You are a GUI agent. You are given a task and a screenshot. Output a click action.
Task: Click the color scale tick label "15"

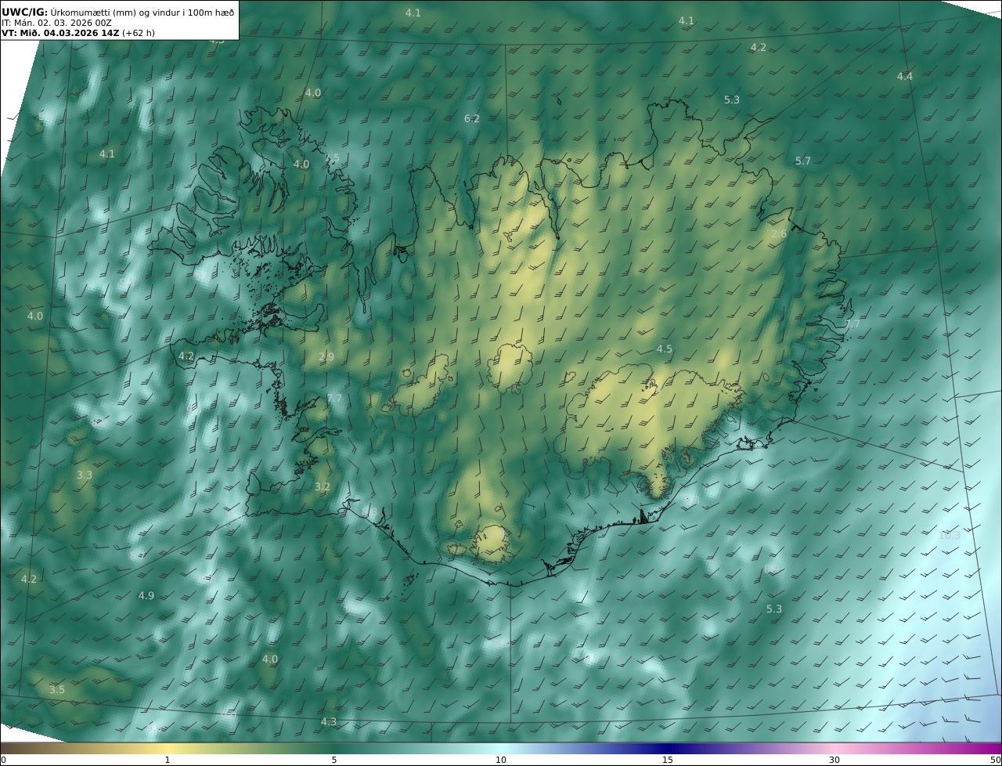click(x=668, y=760)
